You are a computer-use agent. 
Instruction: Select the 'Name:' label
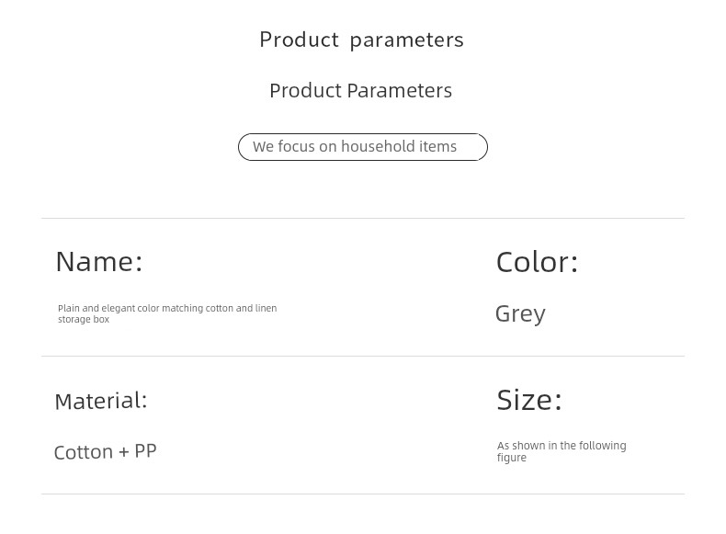point(99,262)
